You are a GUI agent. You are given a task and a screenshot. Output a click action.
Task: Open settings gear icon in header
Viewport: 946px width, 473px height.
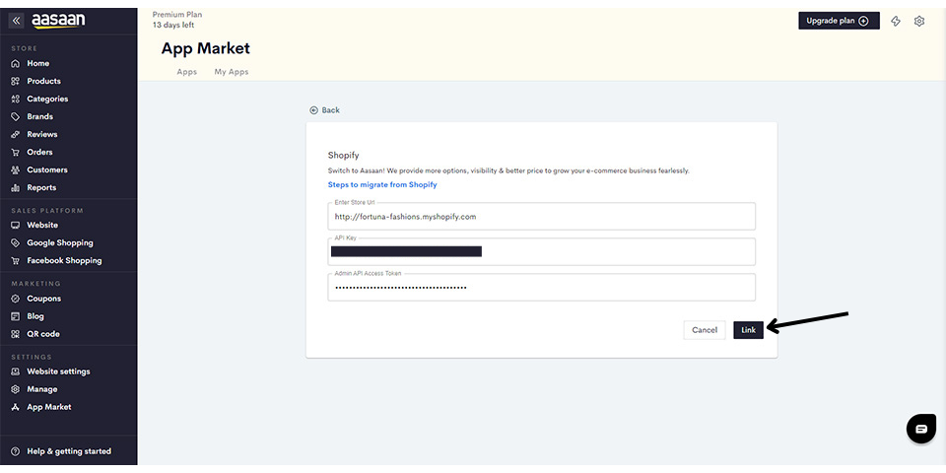click(x=918, y=21)
